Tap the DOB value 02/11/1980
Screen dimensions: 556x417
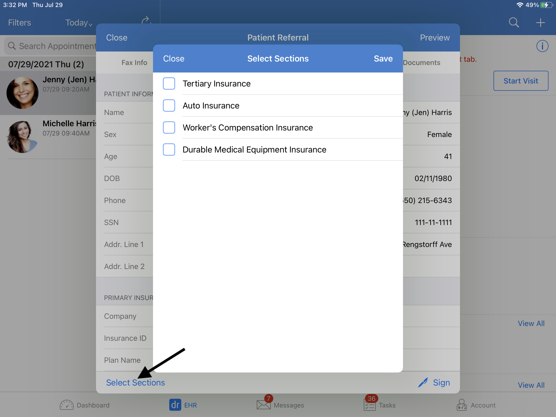pos(433,178)
